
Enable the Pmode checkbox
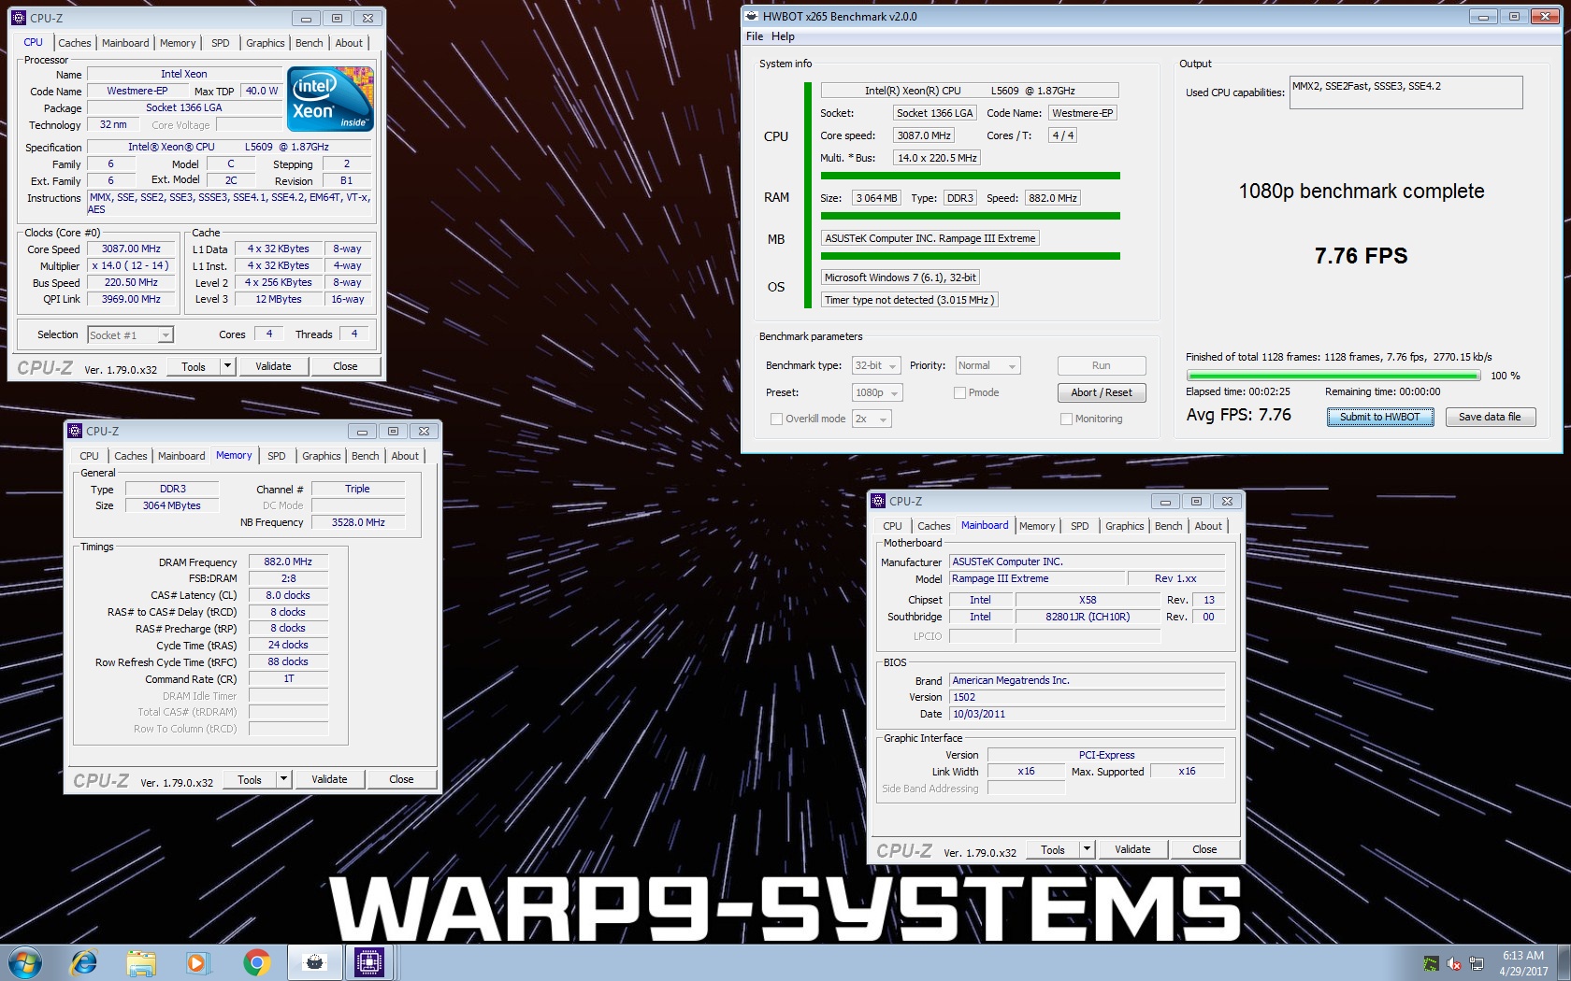(x=959, y=392)
